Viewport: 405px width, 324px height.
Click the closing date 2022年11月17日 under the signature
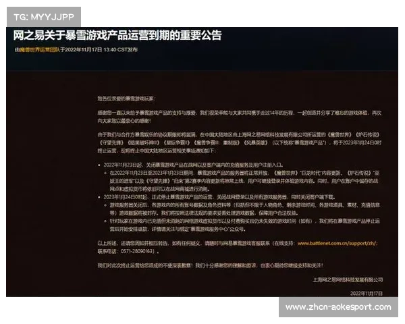coord(367,293)
